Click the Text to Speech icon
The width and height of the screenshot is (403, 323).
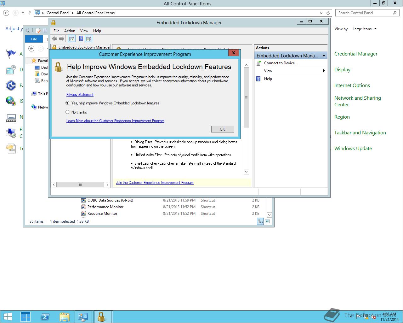point(11,149)
